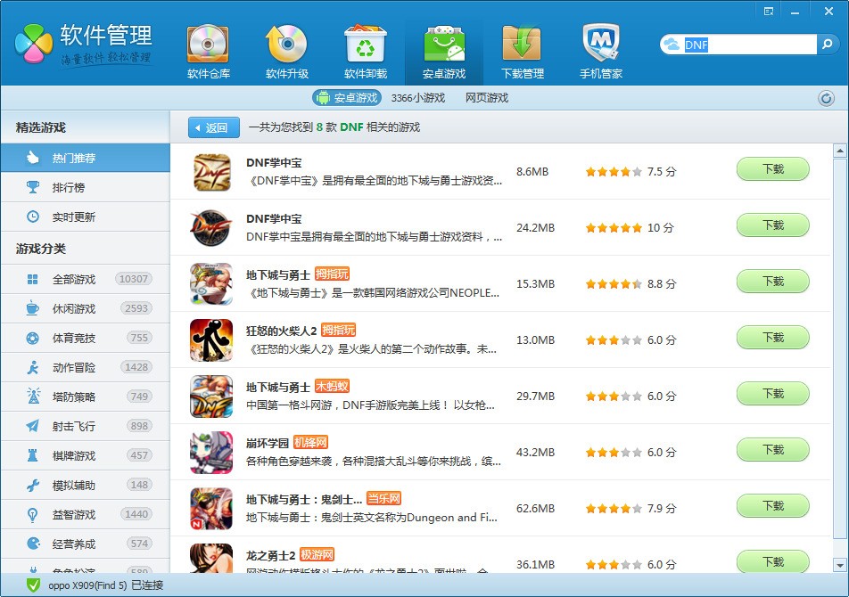Download 地下城与勇士 from 木蚂蚁
Viewport: 849px width, 597px height.
772,394
